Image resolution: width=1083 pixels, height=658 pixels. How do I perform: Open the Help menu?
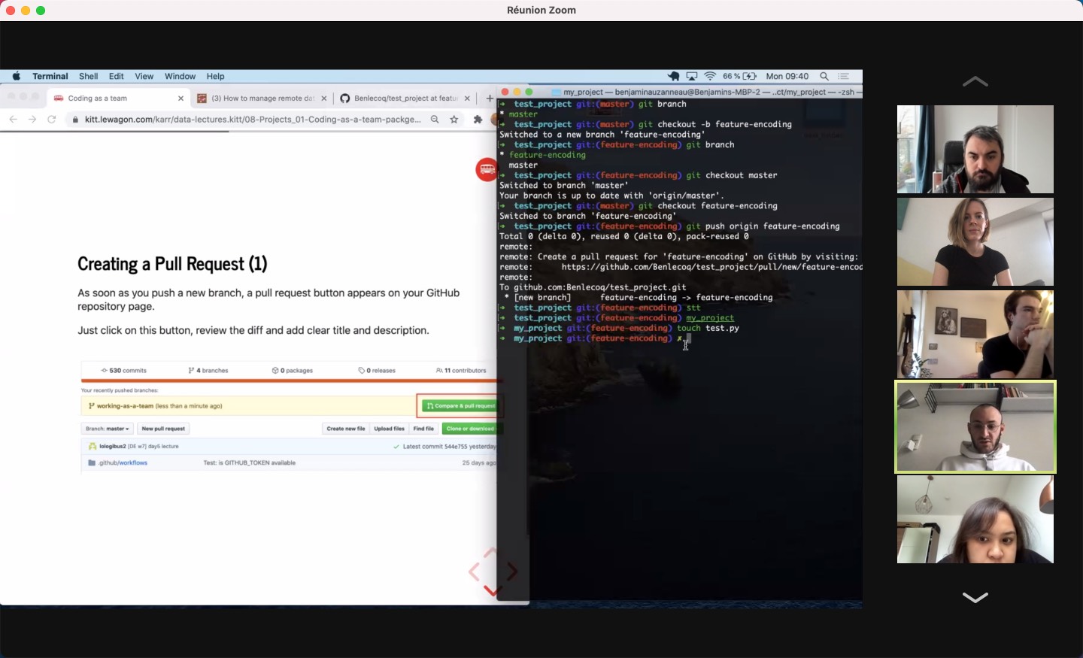point(215,76)
